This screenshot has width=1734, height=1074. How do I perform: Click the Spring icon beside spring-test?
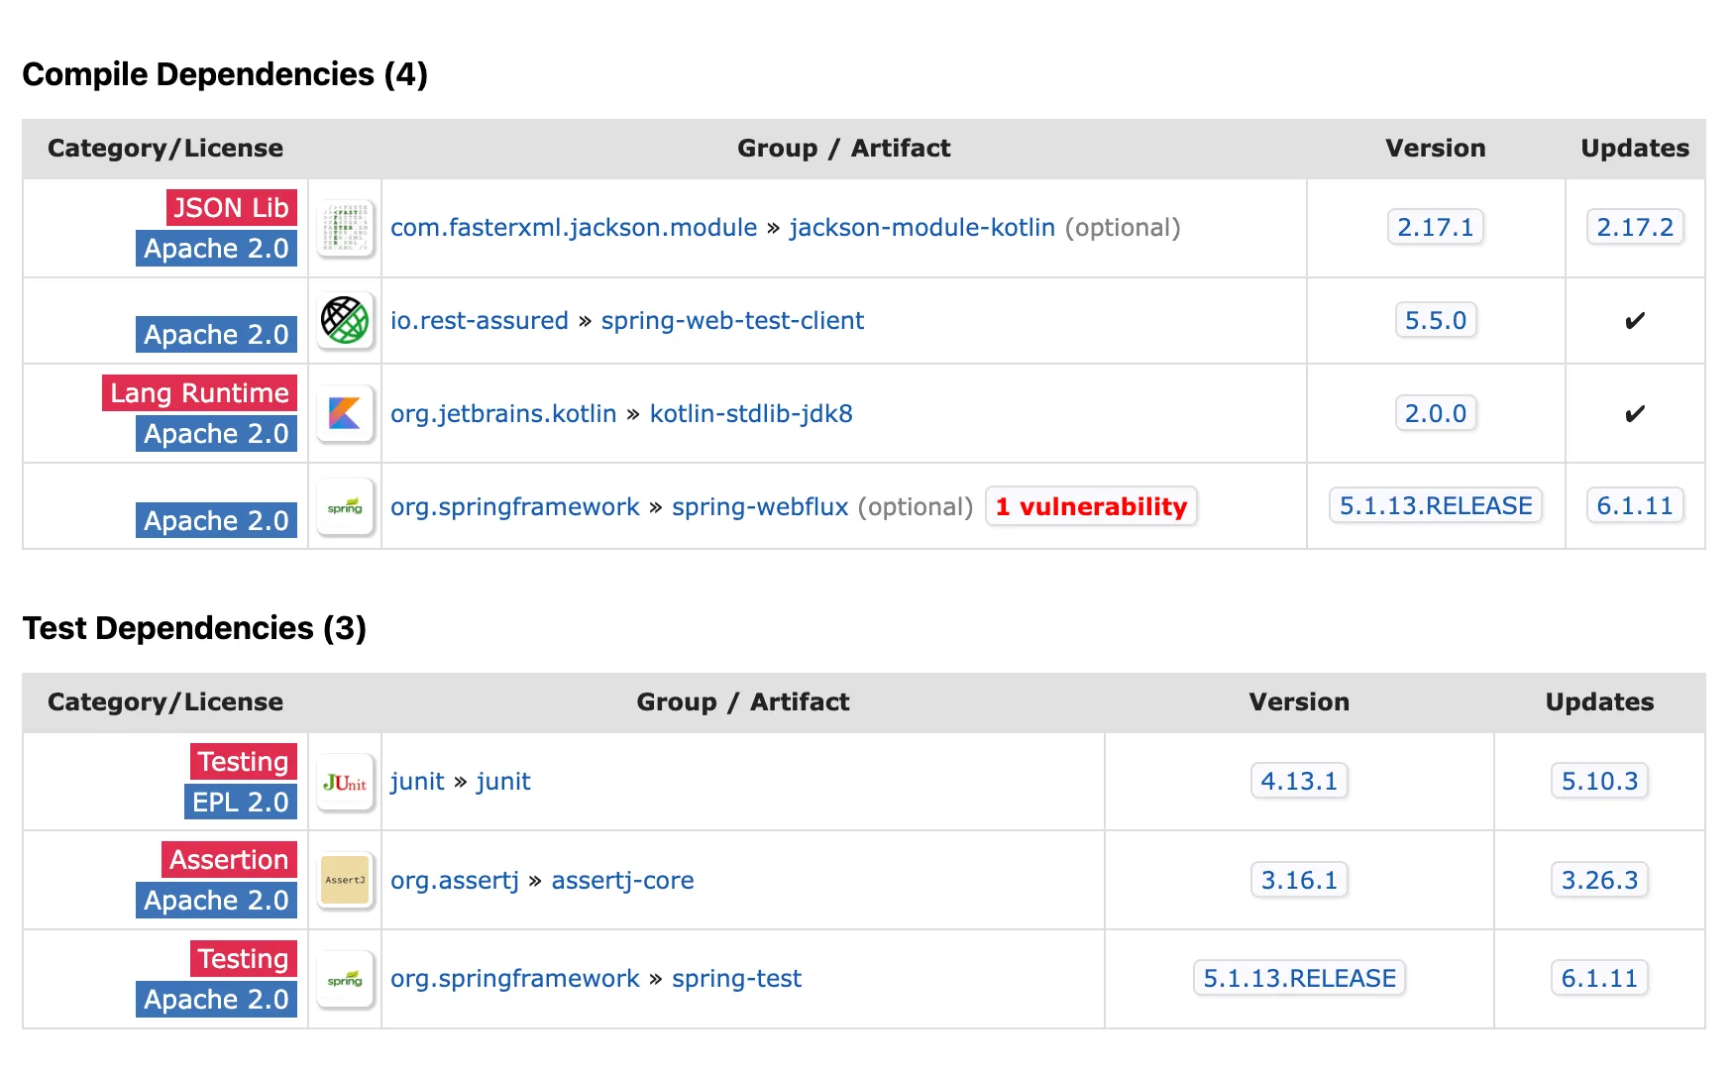pyautogui.click(x=345, y=979)
